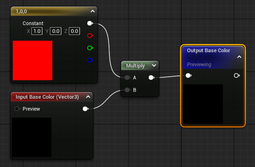Image resolution: width=255 pixels, height=167 pixels.
Task: Click the green channel output pin
Action: tap(90, 48)
